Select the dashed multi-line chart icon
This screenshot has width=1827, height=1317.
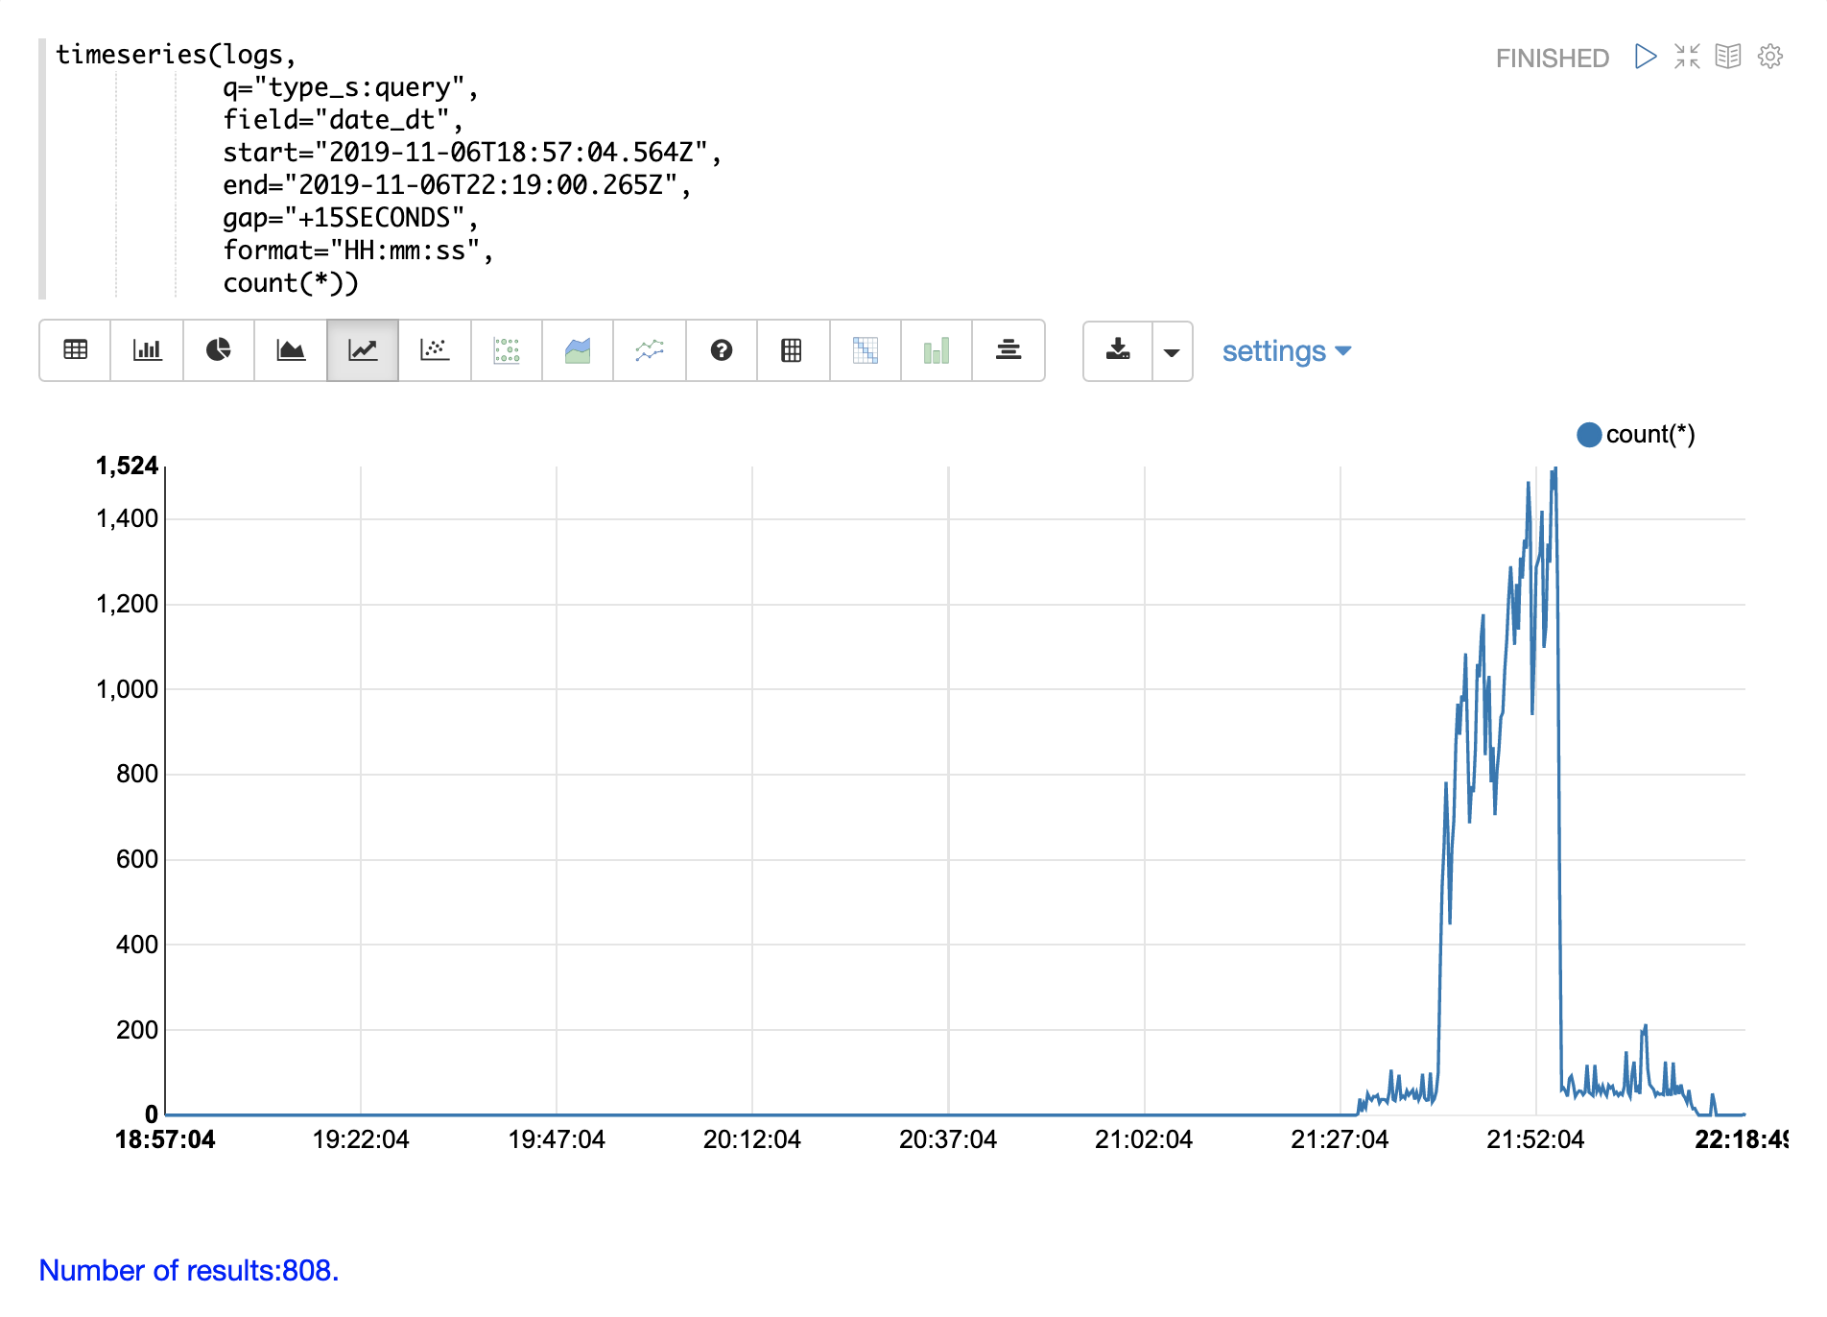[x=650, y=350]
